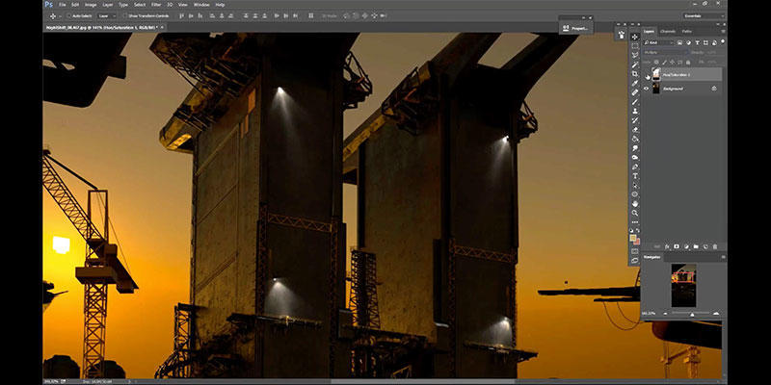The image size is (771, 385).
Task: Select the Zoom tool magnifier
Action: [x=634, y=212]
